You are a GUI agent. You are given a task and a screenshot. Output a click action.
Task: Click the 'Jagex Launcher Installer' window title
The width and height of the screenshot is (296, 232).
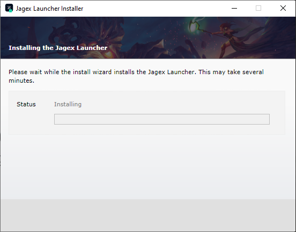pos(49,9)
